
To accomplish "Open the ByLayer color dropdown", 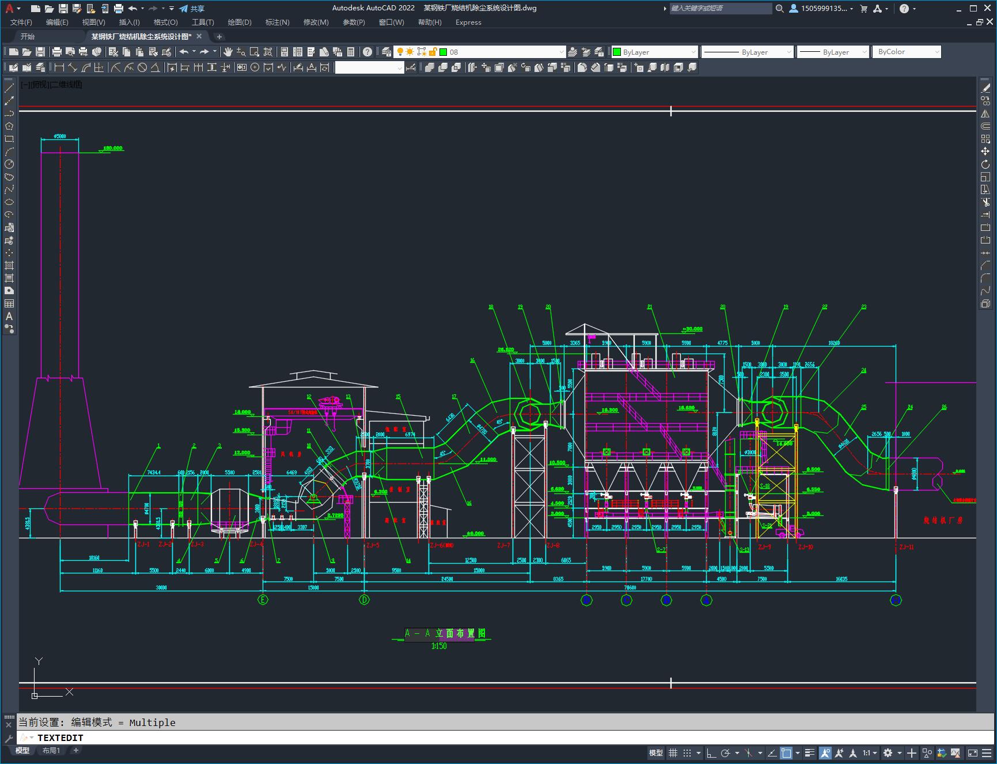I will 693,52.
